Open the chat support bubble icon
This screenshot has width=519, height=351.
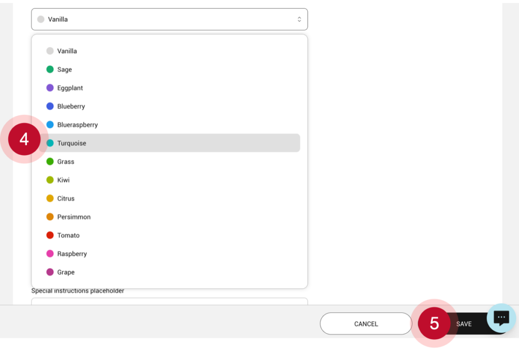[501, 318]
